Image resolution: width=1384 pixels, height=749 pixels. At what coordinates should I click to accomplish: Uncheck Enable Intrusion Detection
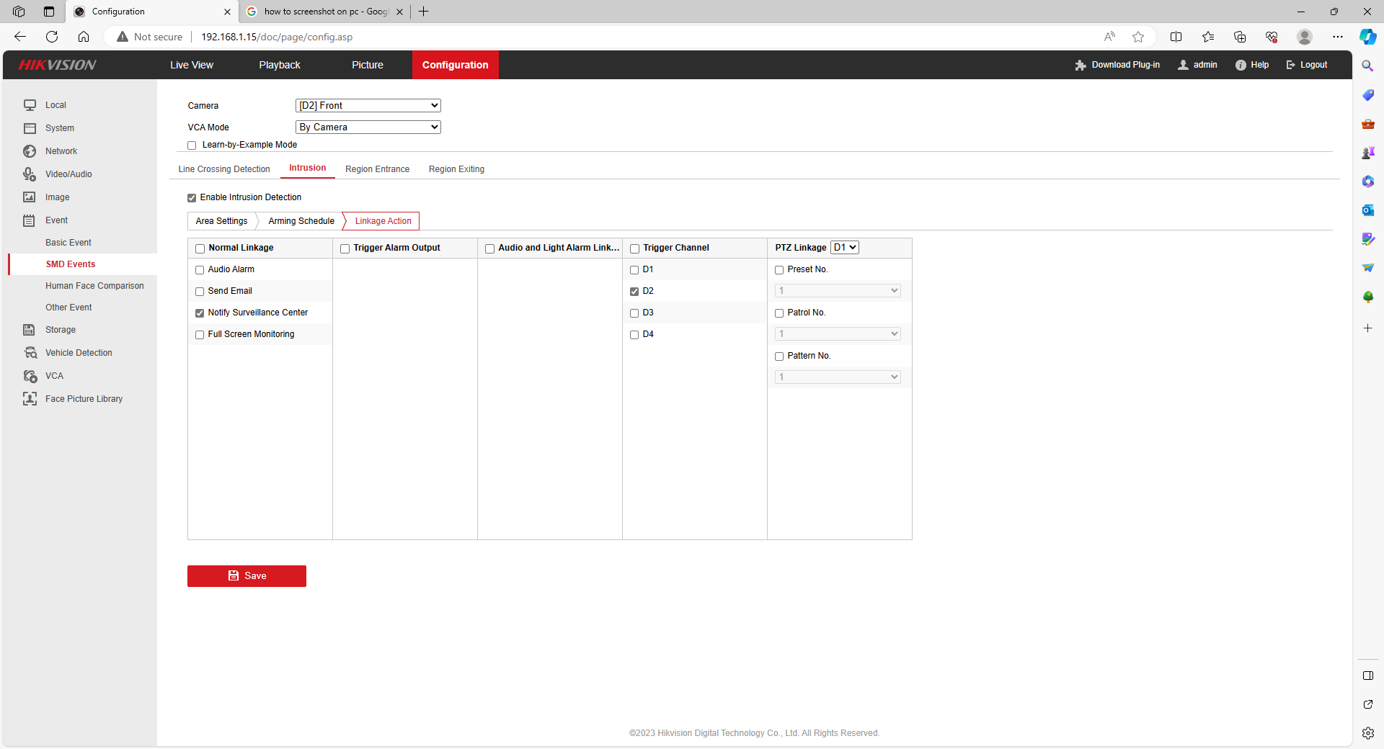192,198
